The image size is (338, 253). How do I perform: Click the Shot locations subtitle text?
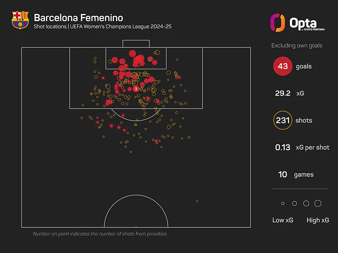(x=103, y=27)
